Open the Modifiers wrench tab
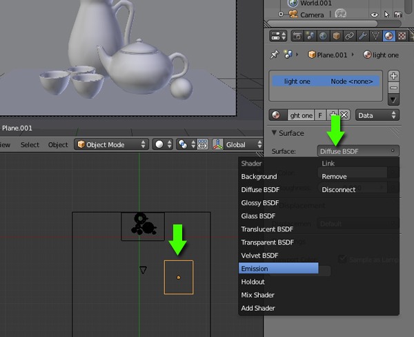The width and height of the screenshot is (414, 337). click(x=362, y=36)
